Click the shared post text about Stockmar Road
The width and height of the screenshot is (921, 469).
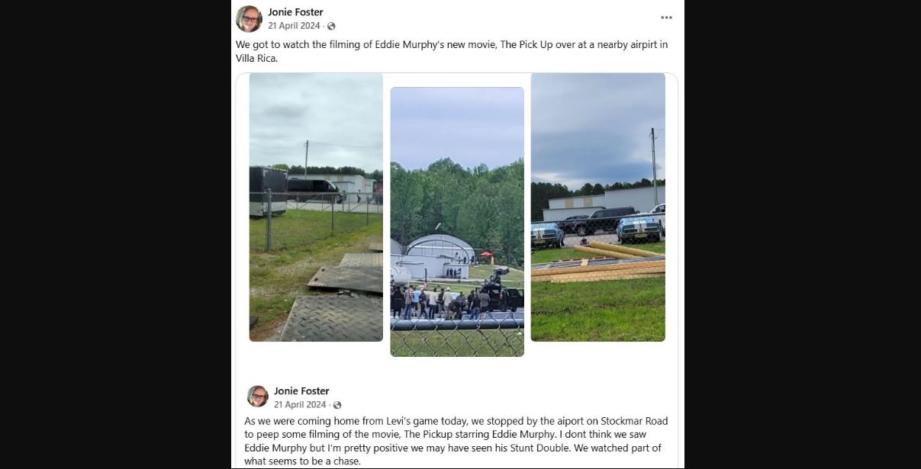[456, 442]
